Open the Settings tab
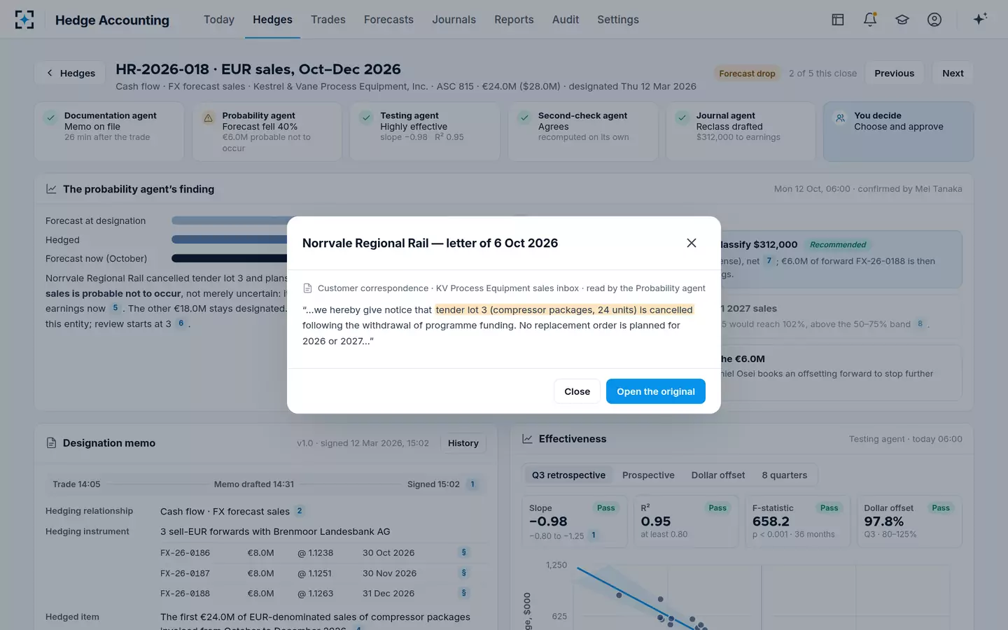 point(618,20)
